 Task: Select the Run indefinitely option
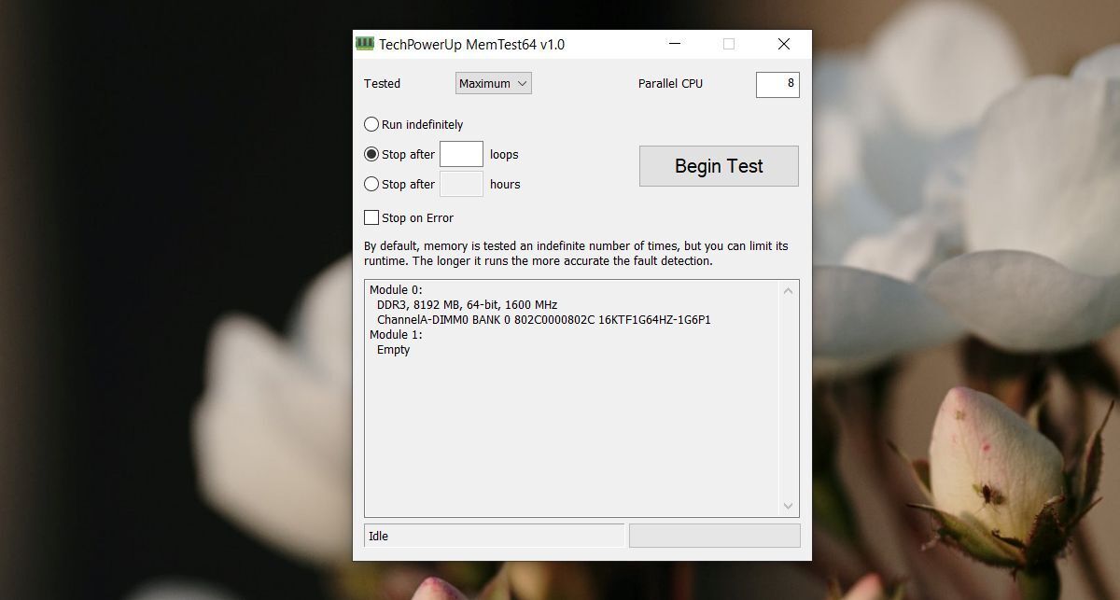click(x=371, y=124)
